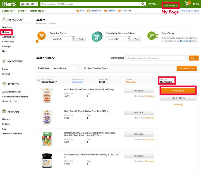The height and width of the screenshot is (175, 201).
Task: Add Gluten Free Muesli to cart
Action: pyautogui.click(x=139, y=112)
